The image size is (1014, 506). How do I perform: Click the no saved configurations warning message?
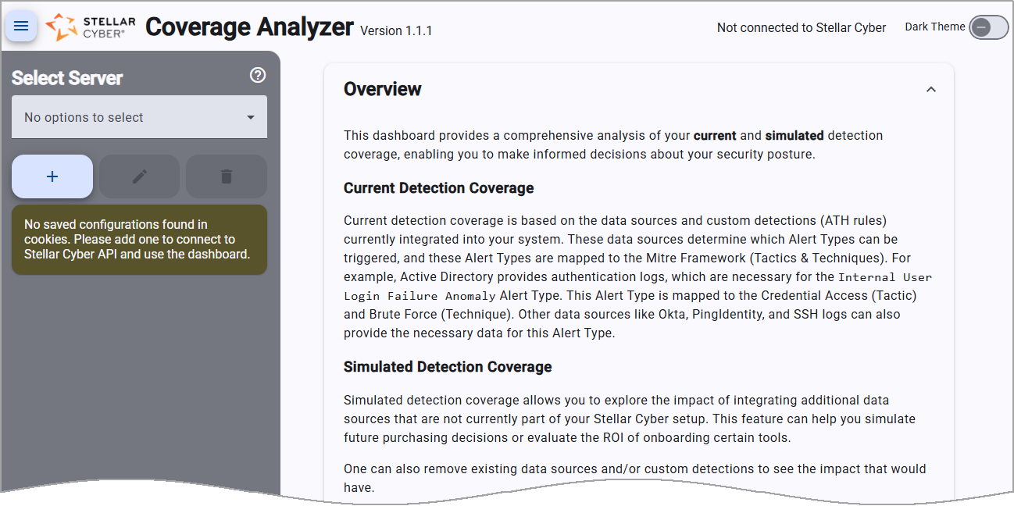point(139,239)
